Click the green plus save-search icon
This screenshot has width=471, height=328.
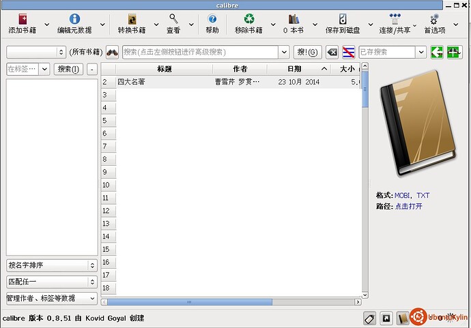pos(455,53)
